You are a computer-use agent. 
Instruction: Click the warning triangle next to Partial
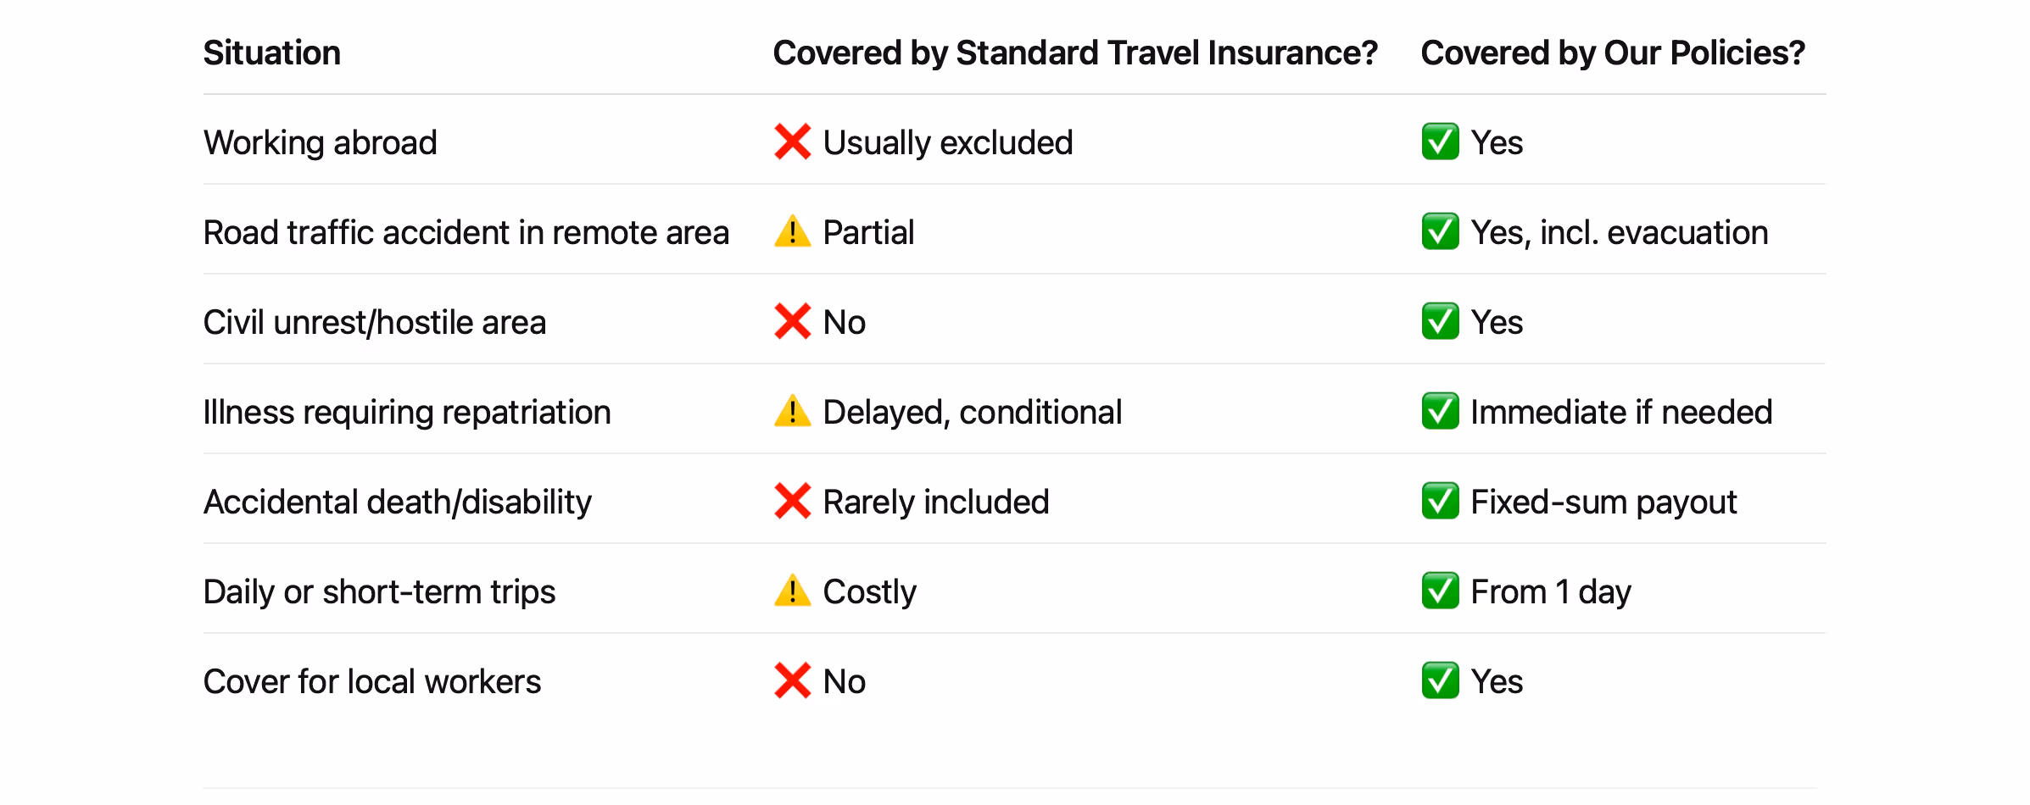(792, 231)
